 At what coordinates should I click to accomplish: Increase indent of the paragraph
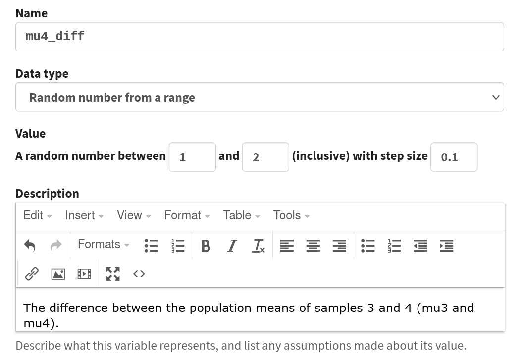click(x=446, y=246)
